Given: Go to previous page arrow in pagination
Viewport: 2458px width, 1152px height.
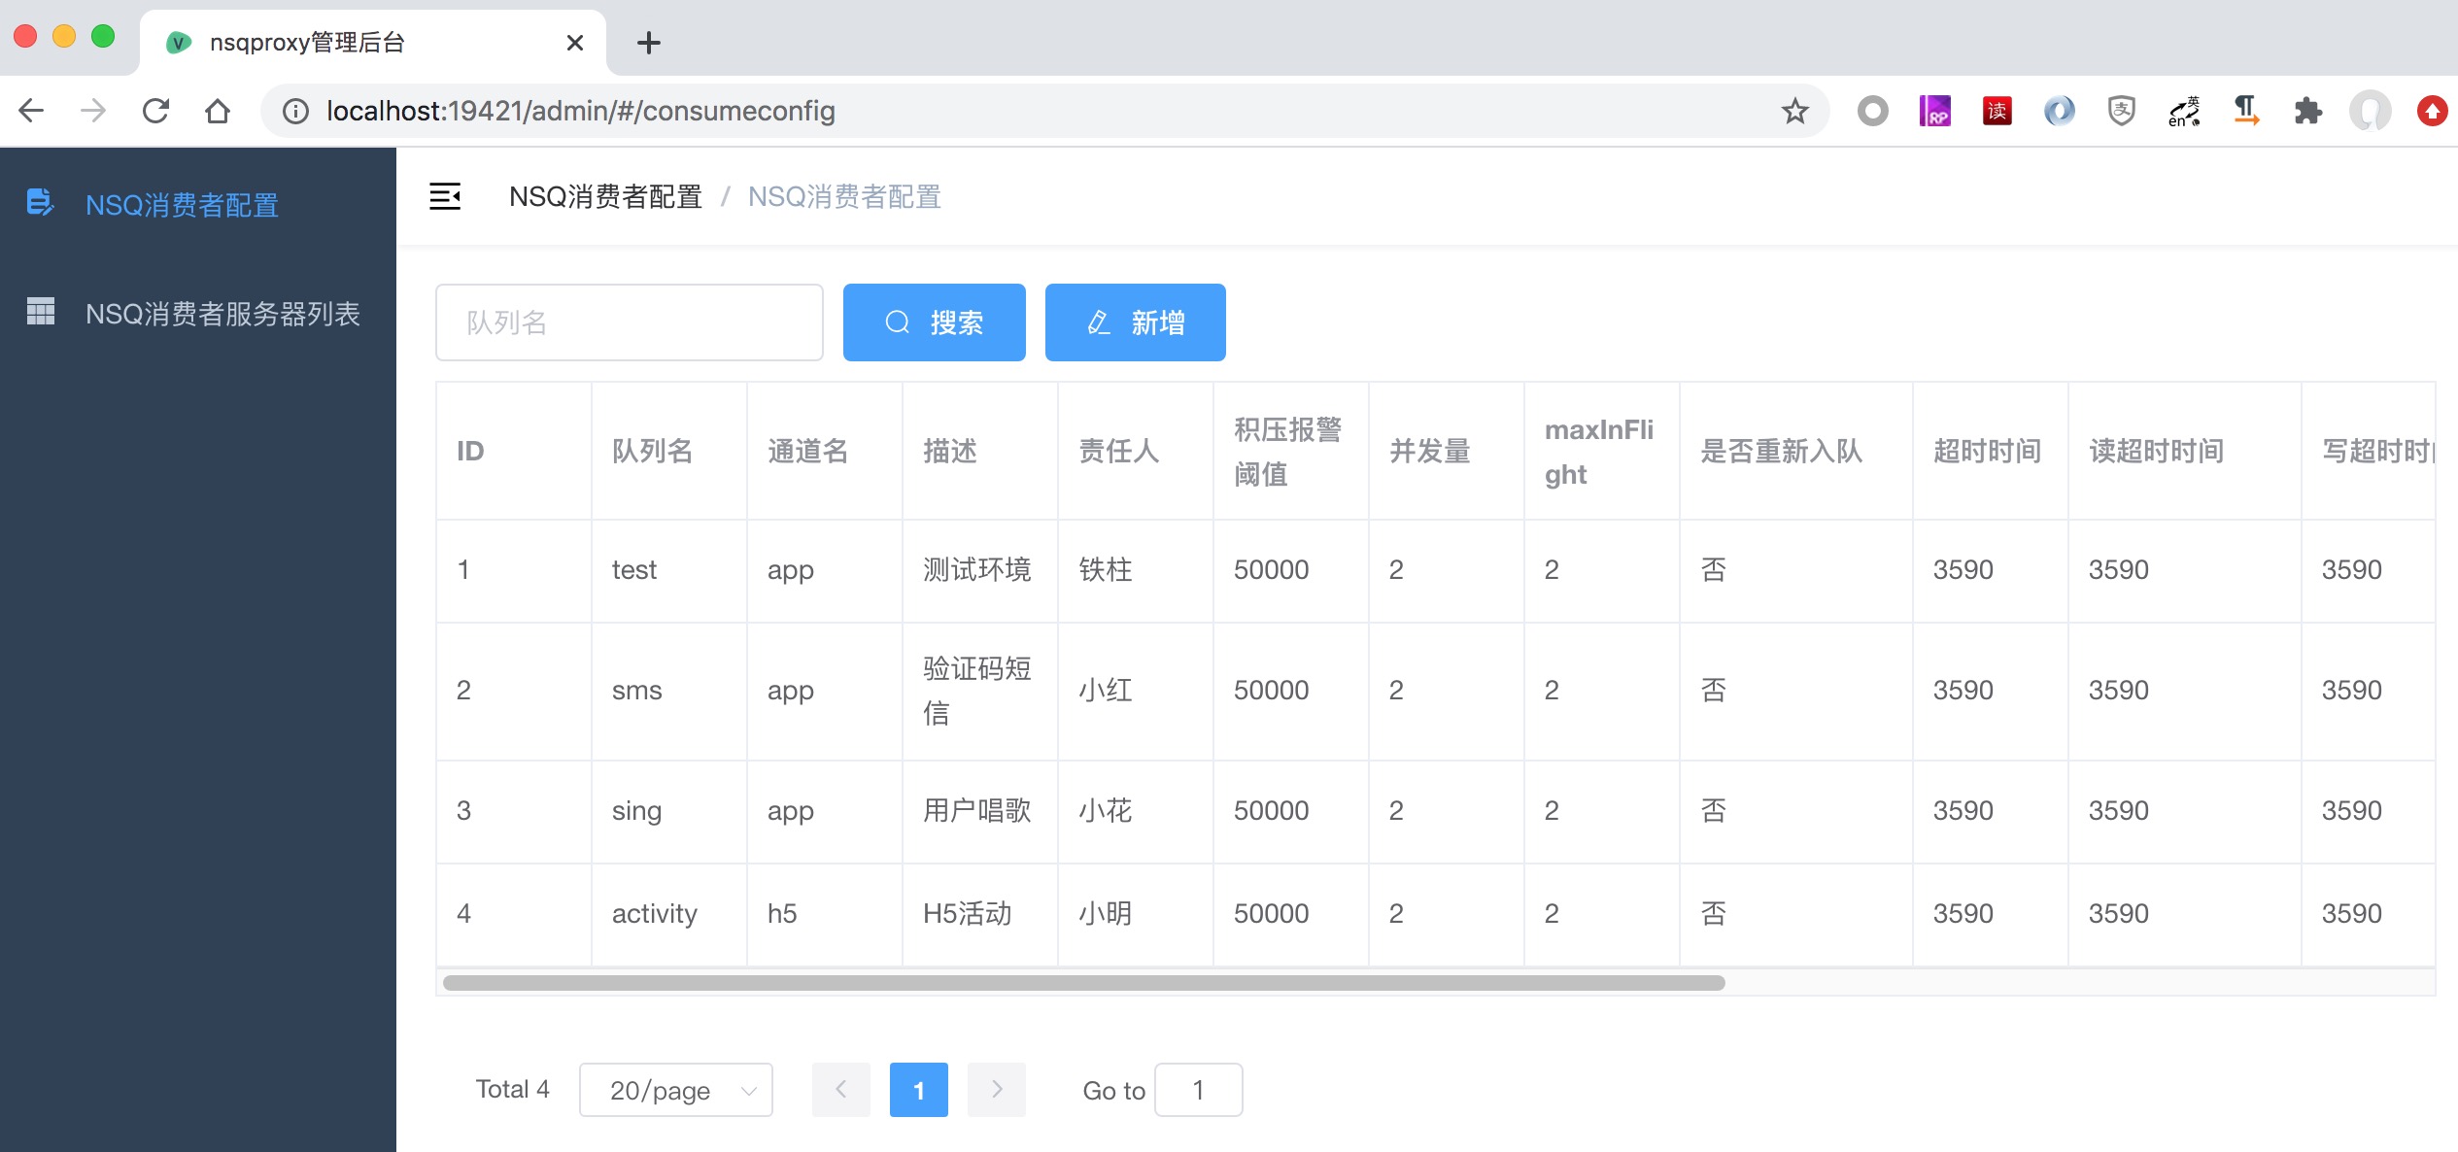Looking at the screenshot, I should pos(841,1090).
